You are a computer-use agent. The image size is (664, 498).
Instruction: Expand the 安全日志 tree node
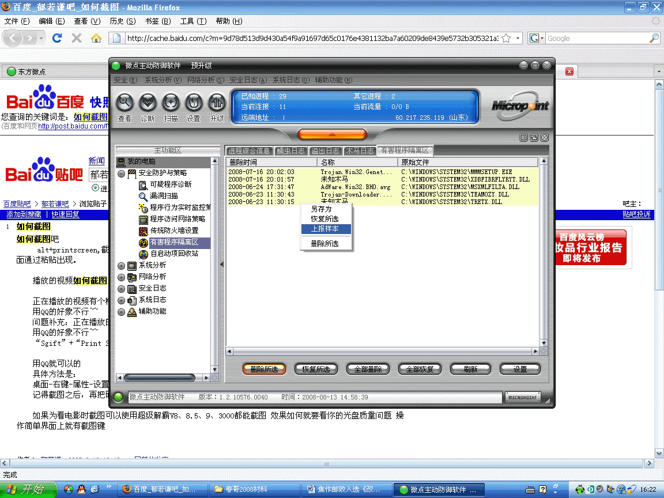(x=122, y=289)
